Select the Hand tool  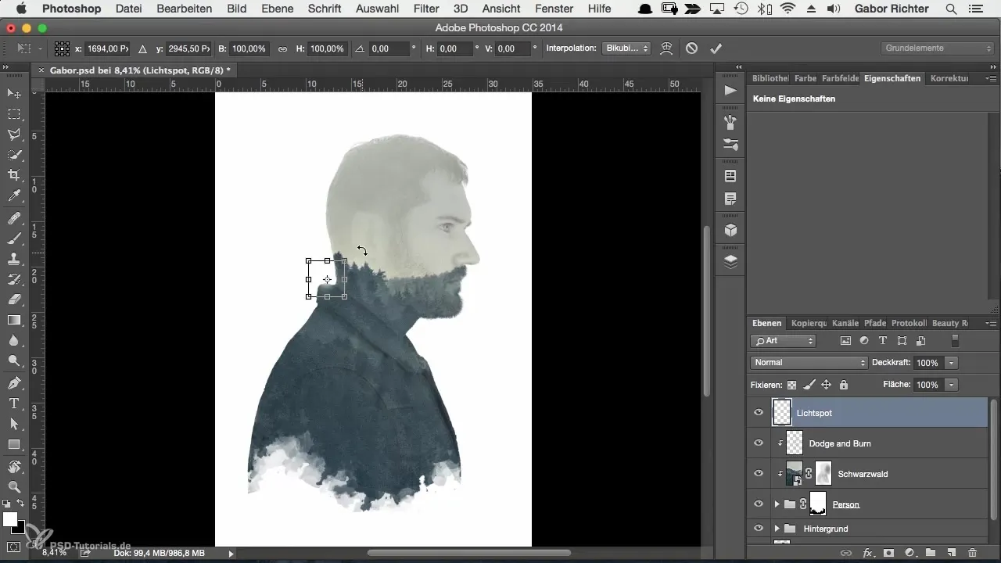[x=14, y=467]
